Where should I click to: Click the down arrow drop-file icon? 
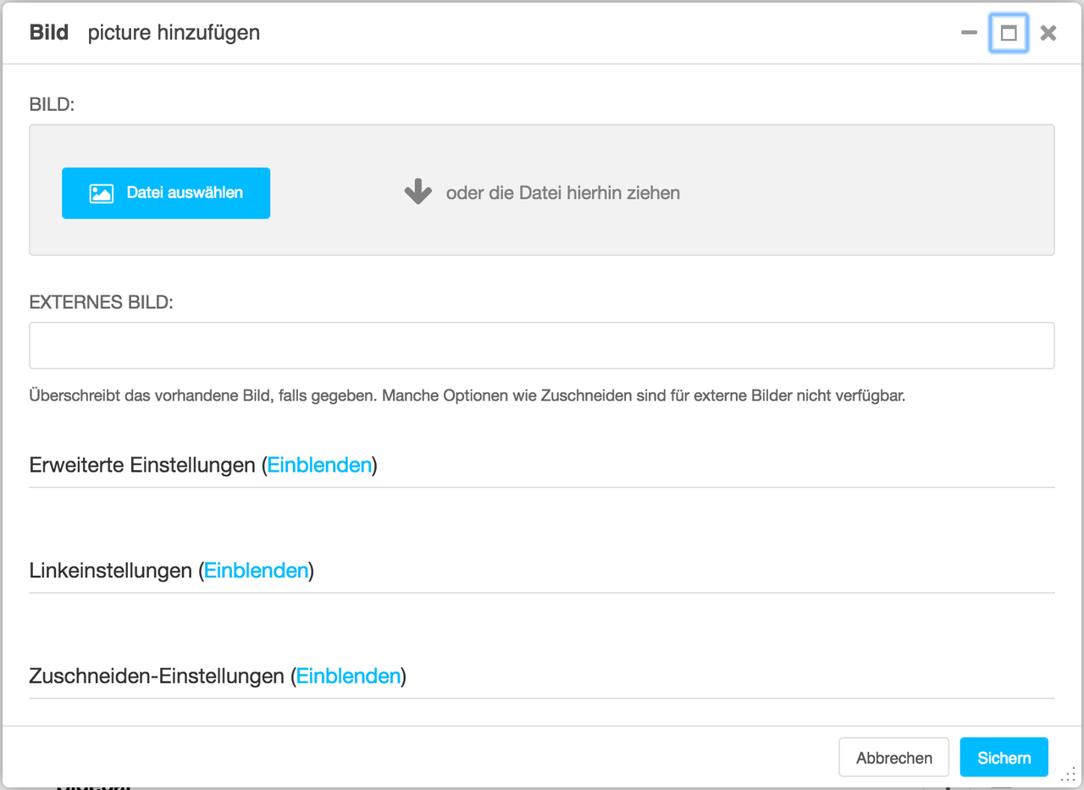coord(418,193)
